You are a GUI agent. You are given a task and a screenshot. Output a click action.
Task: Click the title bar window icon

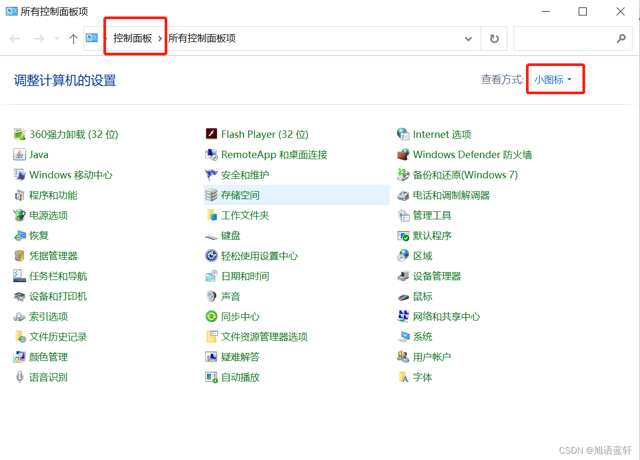[x=11, y=11]
